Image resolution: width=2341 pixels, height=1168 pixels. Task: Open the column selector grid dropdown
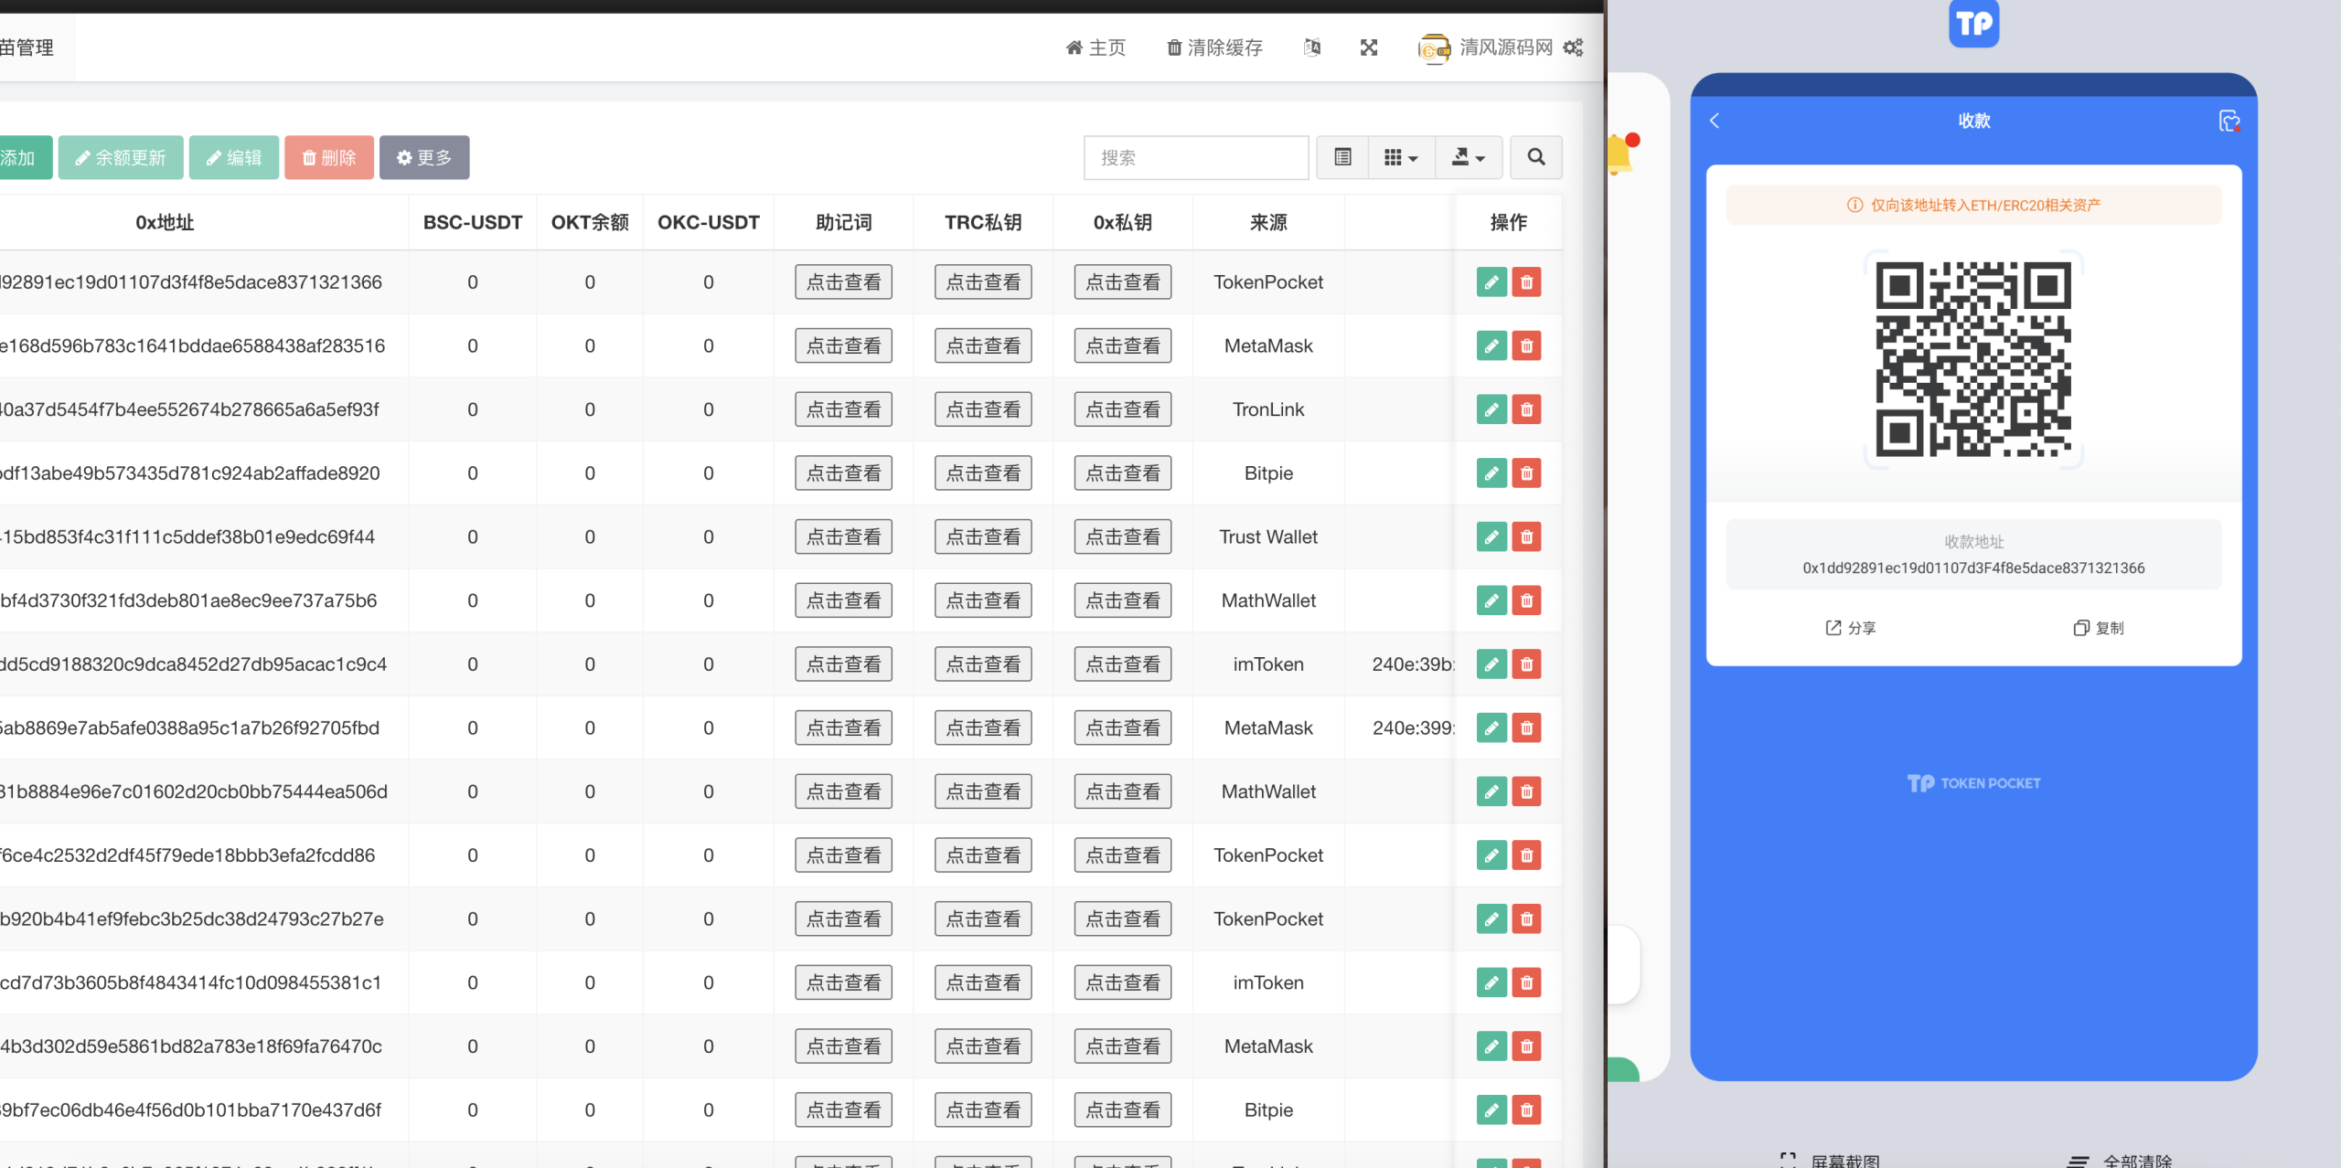(1400, 157)
